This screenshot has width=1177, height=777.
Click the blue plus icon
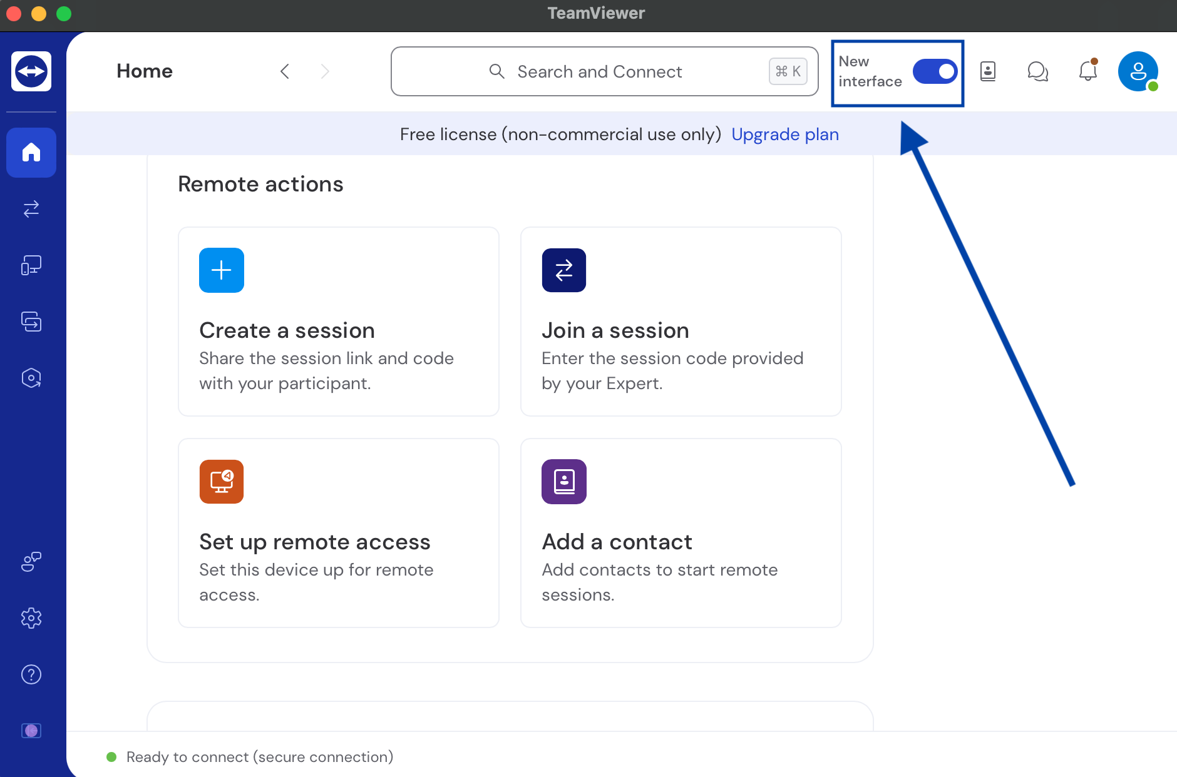[x=222, y=270]
